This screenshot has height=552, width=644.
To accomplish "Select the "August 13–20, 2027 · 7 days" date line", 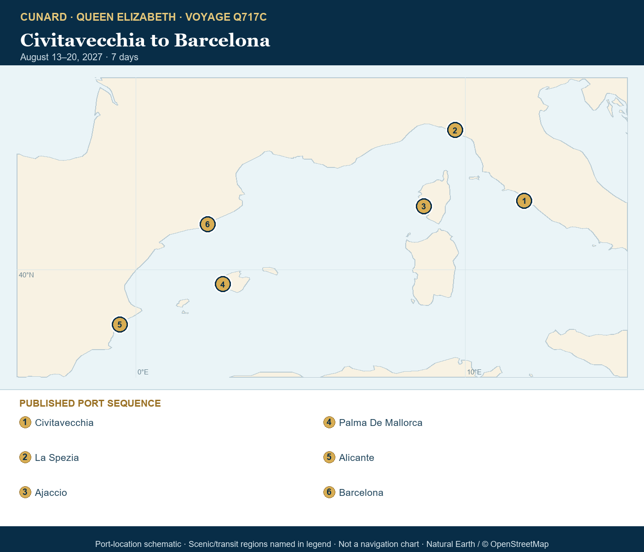I will (79, 57).
